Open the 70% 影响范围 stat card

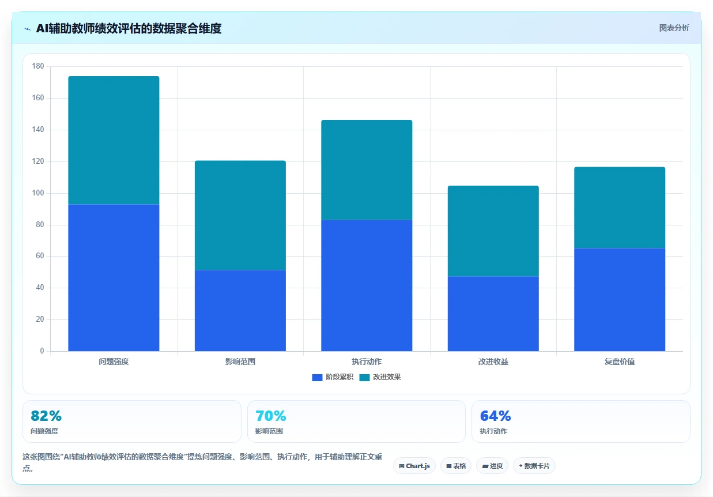click(356, 421)
